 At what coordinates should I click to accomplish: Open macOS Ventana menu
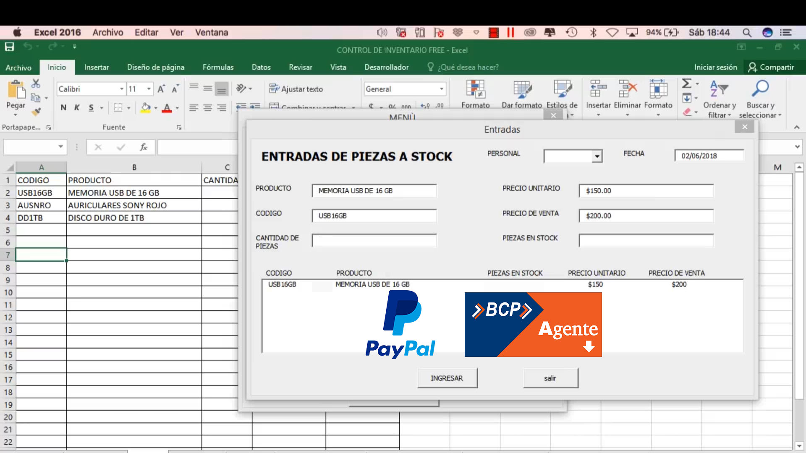point(212,32)
